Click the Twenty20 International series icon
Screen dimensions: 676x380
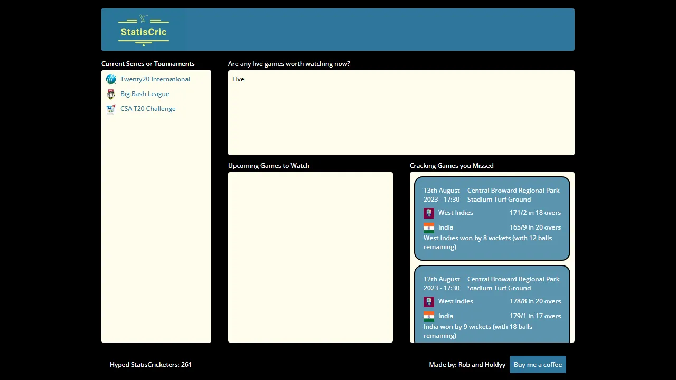coord(111,79)
